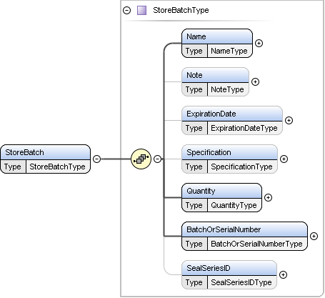Select the ExpirationDate element header
This screenshot has height=298, width=325.
tap(232, 114)
